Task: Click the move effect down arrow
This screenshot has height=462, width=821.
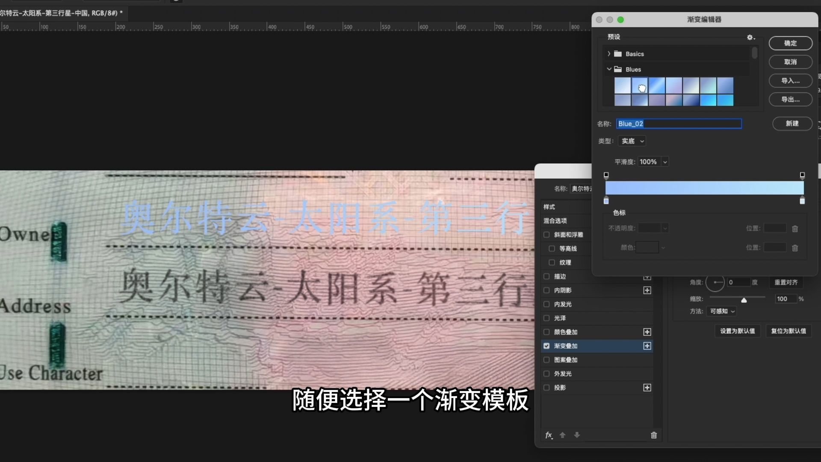Action: (577, 435)
